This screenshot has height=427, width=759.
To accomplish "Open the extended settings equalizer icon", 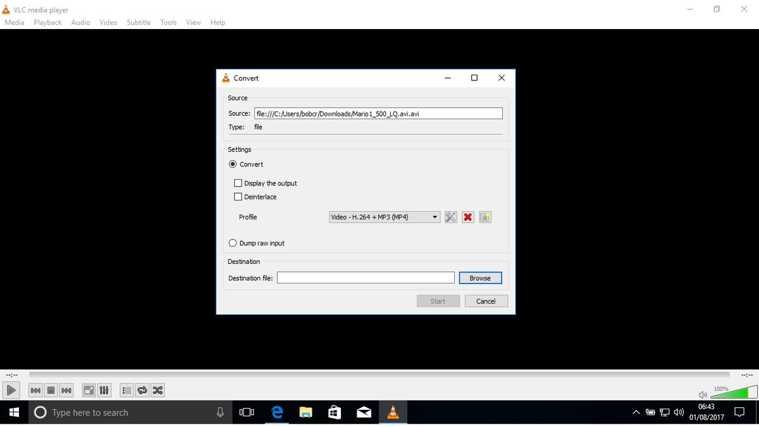I will pos(104,390).
